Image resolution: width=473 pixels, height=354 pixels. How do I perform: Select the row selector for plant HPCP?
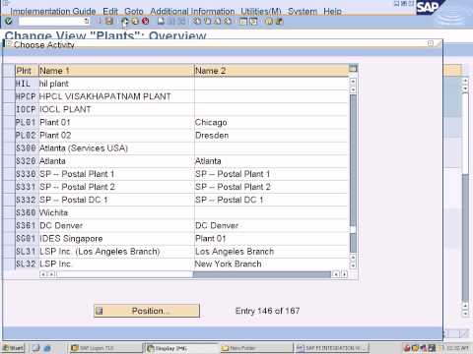point(9,96)
